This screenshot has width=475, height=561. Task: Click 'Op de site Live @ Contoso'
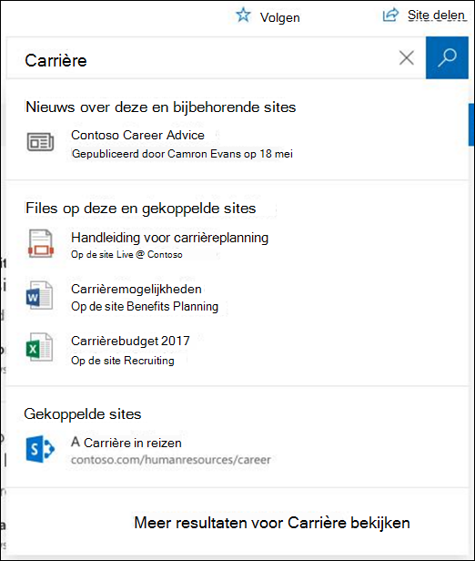point(126,254)
